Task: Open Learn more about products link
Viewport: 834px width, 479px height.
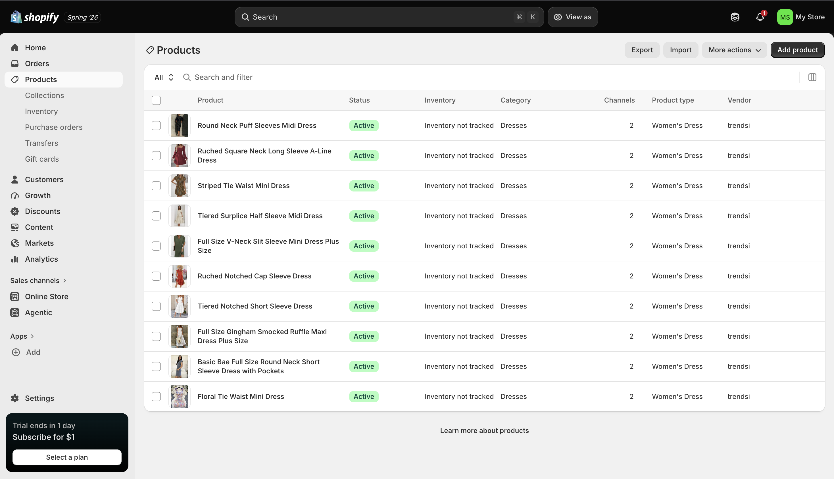Action: (x=484, y=430)
